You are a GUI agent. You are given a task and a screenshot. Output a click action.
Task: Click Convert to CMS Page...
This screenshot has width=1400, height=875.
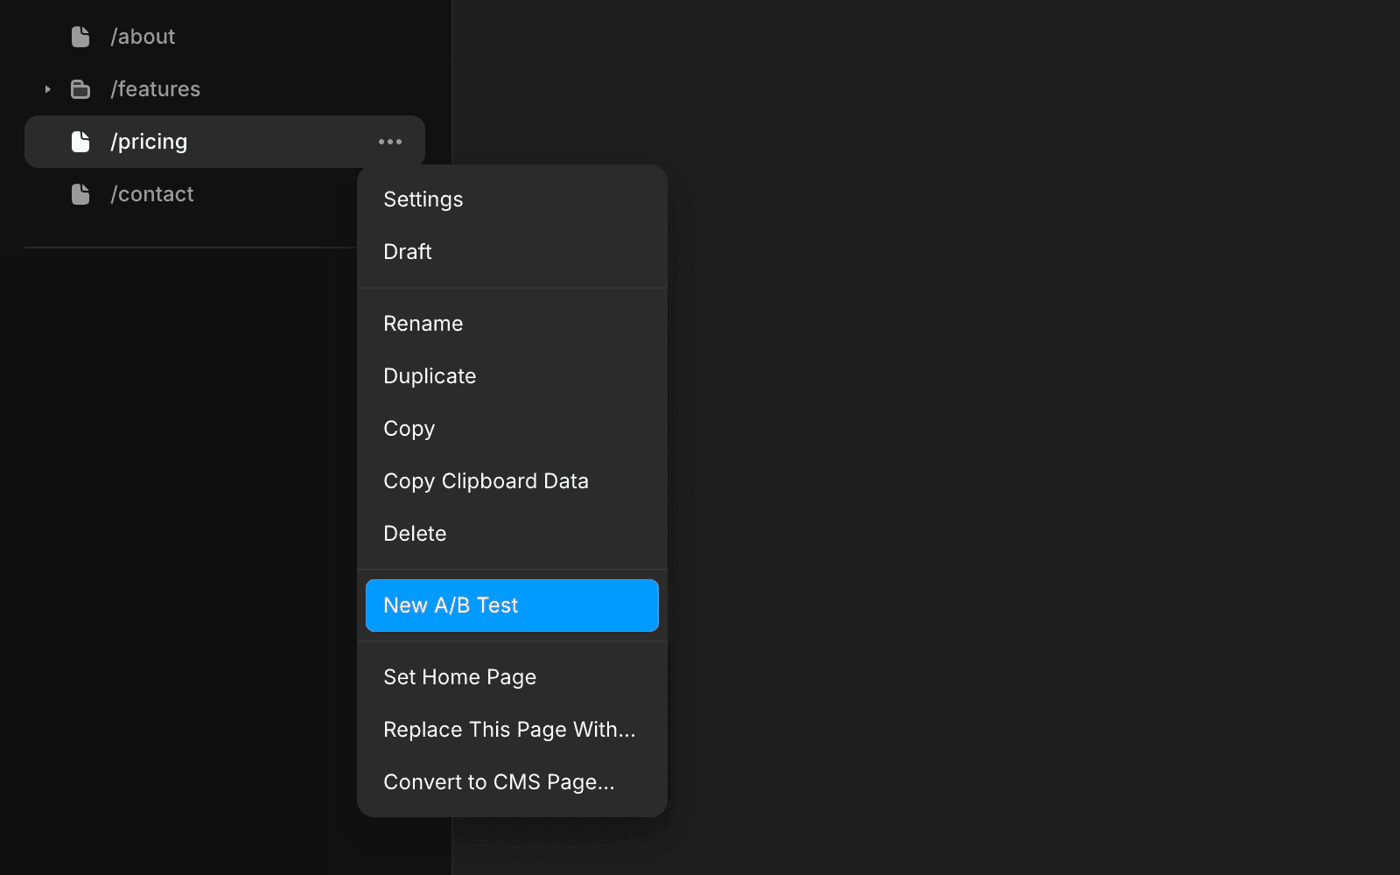(499, 782)
